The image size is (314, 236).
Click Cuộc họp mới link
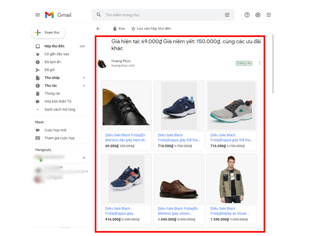tap(56, 130)
